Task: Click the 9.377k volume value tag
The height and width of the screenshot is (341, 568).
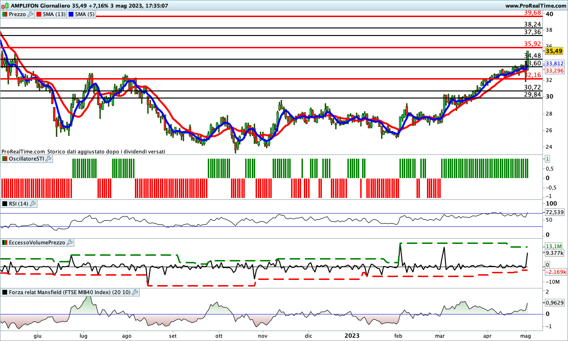Action: click(554, 253)
